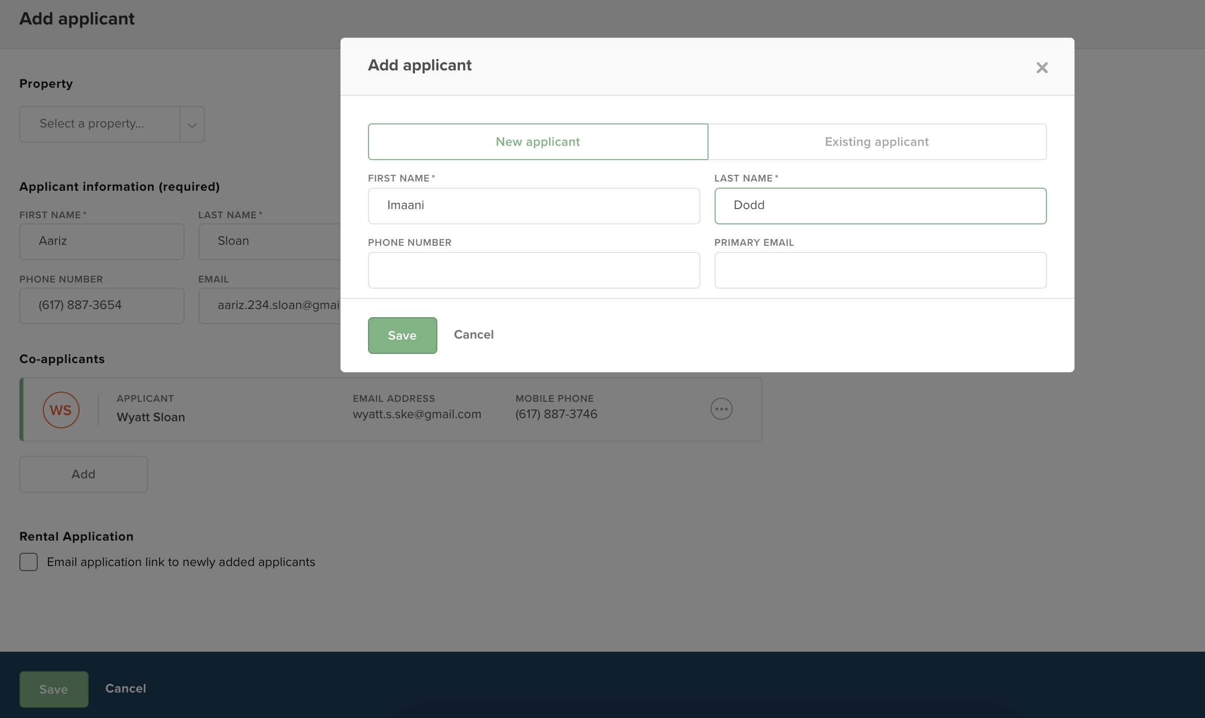Click the Add applicant dialog title
This screenshot has width=1205, height=718.
pyautogui.click(x=420, y=65)
